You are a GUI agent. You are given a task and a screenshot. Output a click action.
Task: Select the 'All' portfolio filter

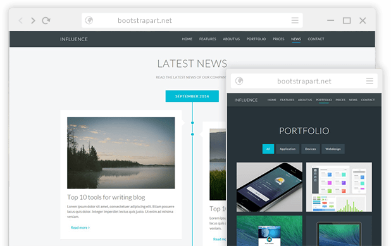tap(268, 149)
